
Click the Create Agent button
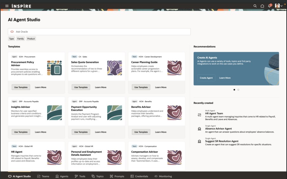(206, 78)
